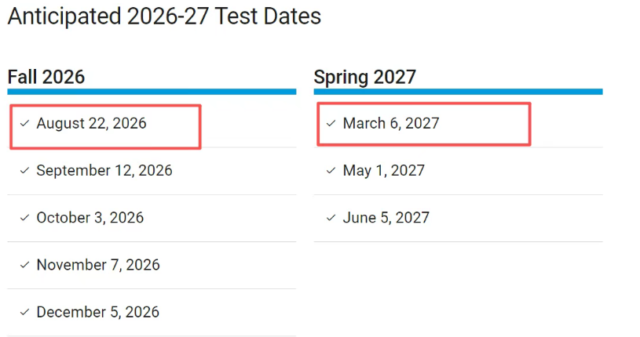This screenshot has height=337, width=640.
Task: Select the December 5, 2026 date text
Action: point(98,312)
